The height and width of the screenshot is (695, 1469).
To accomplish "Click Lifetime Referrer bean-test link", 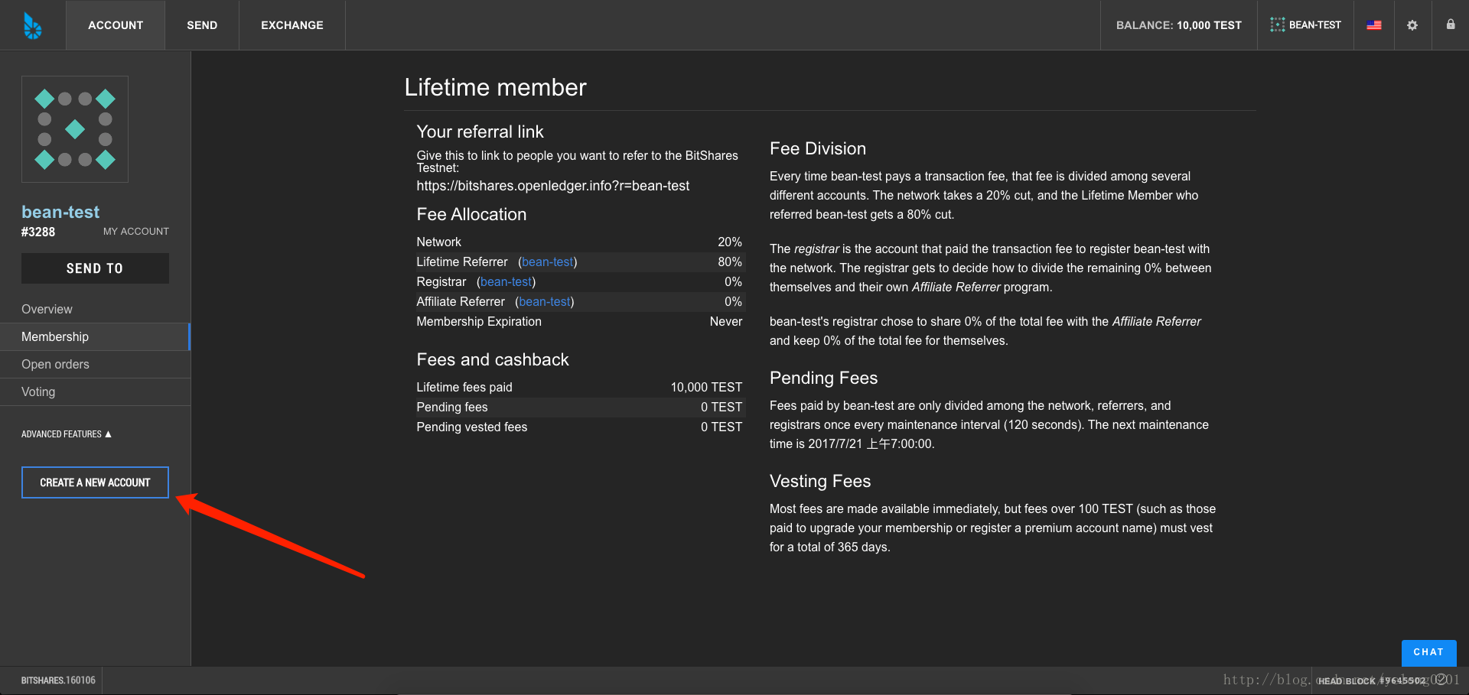I will 548,261.
